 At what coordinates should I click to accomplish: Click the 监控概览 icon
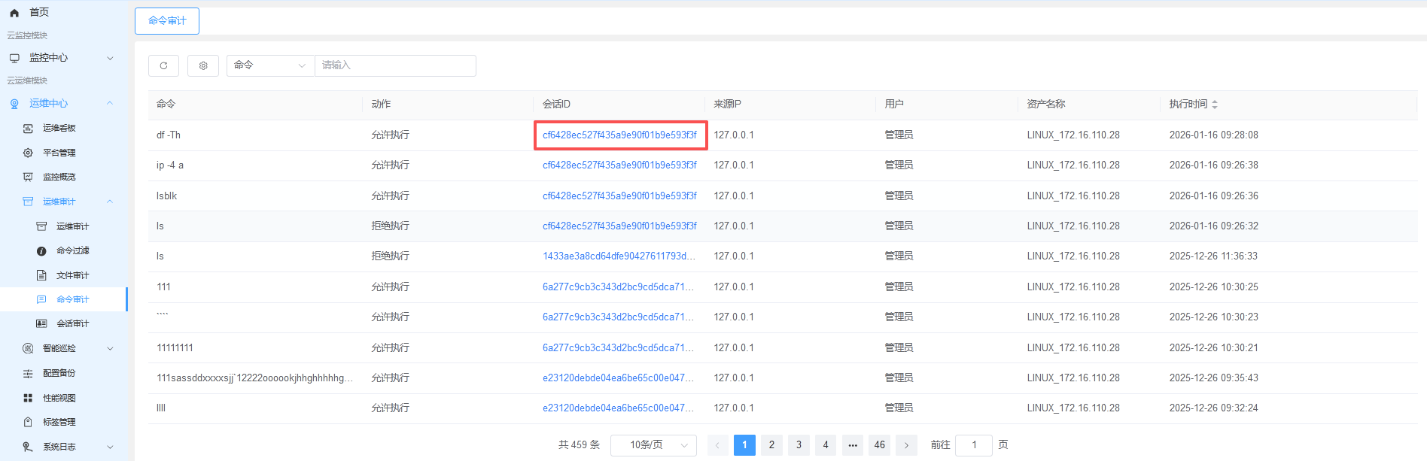[28, 177]
